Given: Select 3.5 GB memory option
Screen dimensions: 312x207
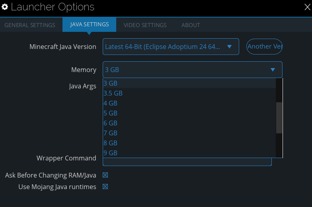Looking at the screenshot, I should (x=113, y=93).
